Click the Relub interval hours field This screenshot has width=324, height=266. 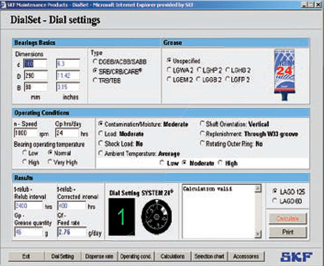point(28,206)
